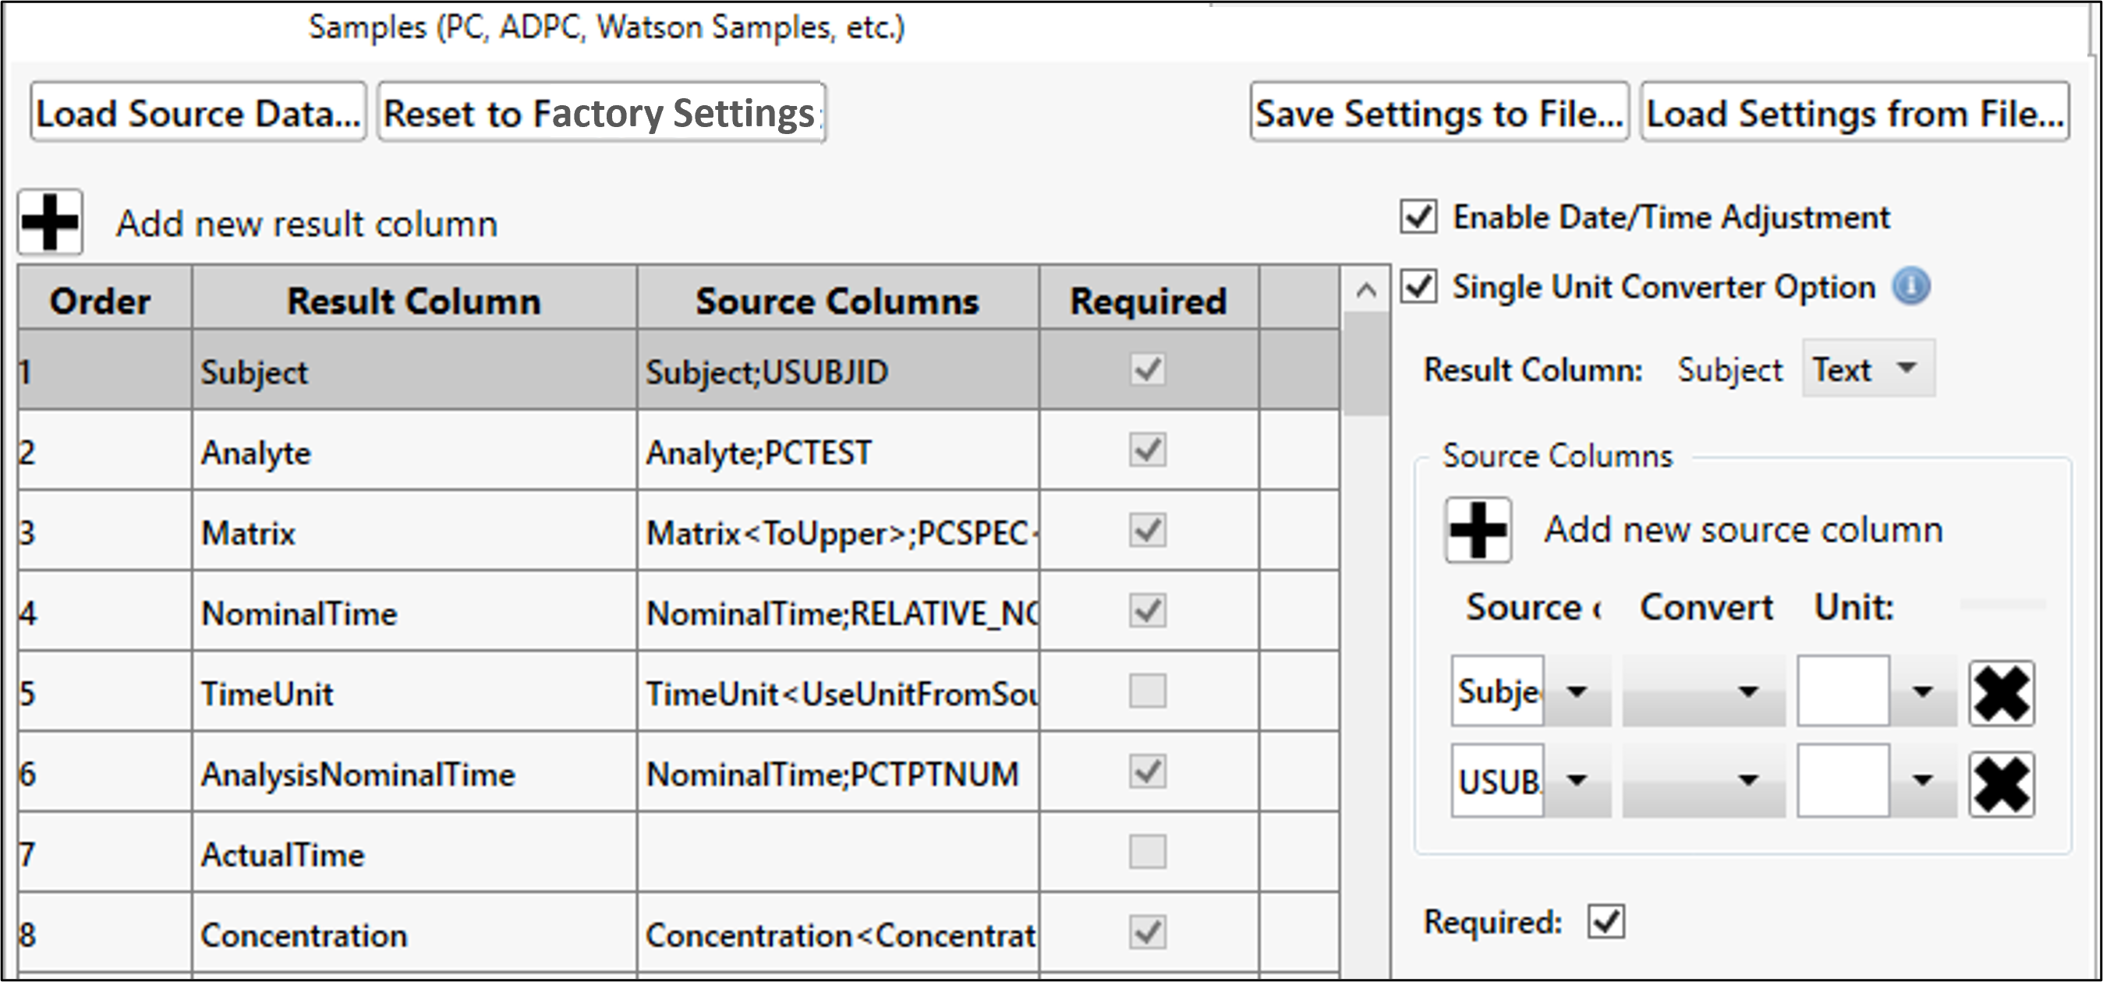Toggle Required checkbox for AnalysisNominalTime row
The height and width of the screenshot is (982, 2103).
[1147, 772]
